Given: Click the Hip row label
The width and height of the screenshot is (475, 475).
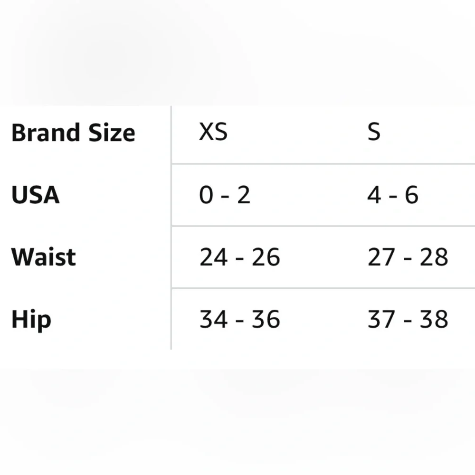Looking at the screenshot, I should (31, 319).
